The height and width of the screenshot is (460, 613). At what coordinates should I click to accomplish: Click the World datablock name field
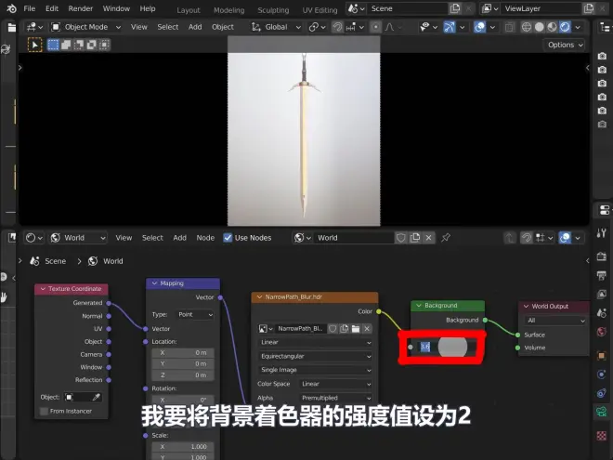(354, 237)
